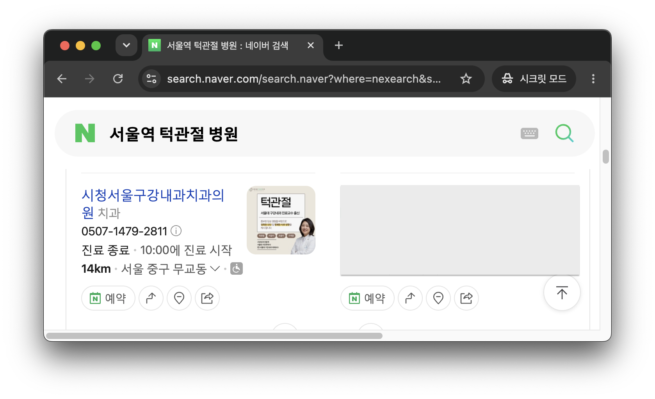Image resolution: width=655 pixels, height=399 pixels.
Task: Open the Chrome three-dot menu
Action: click(x=593, y=79)
